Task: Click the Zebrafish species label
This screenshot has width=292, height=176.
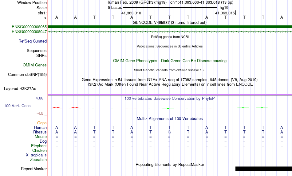Action: [x=38, y=160]
